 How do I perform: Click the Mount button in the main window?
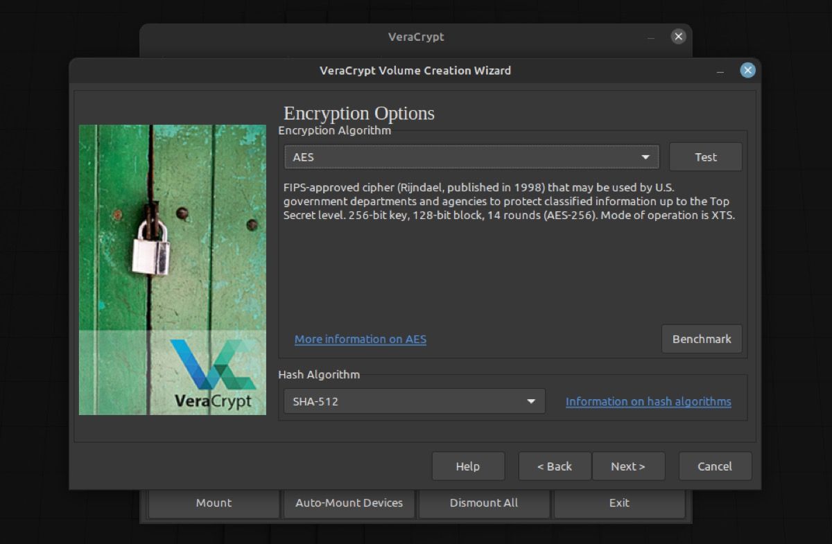click(214, 503)
